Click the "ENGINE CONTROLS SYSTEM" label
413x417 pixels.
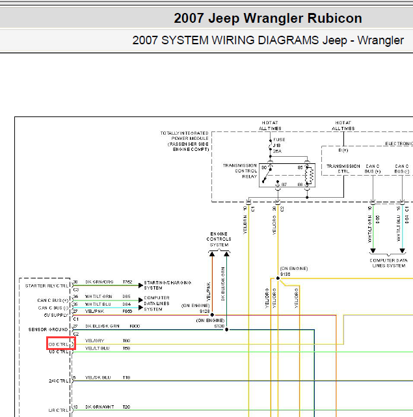[x=219, y=239]
